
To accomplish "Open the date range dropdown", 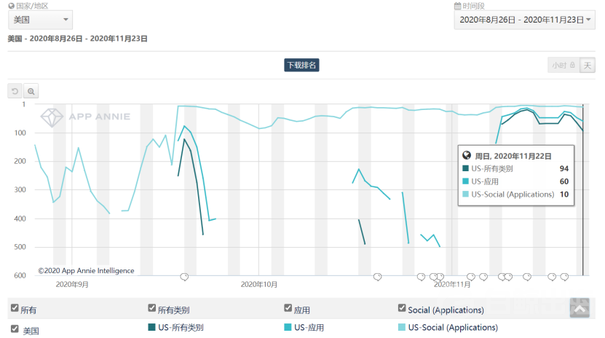I will click(x=524, y=20).
